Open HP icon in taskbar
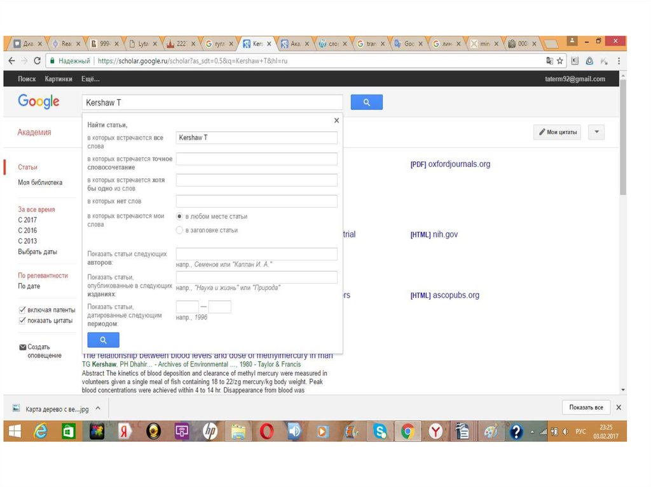651x487 pixels. [210, 431]
